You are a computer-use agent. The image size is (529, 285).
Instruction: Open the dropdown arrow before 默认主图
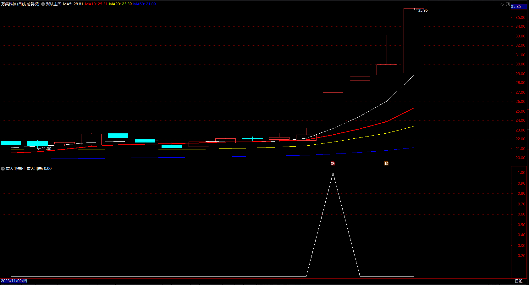point(43,4)
